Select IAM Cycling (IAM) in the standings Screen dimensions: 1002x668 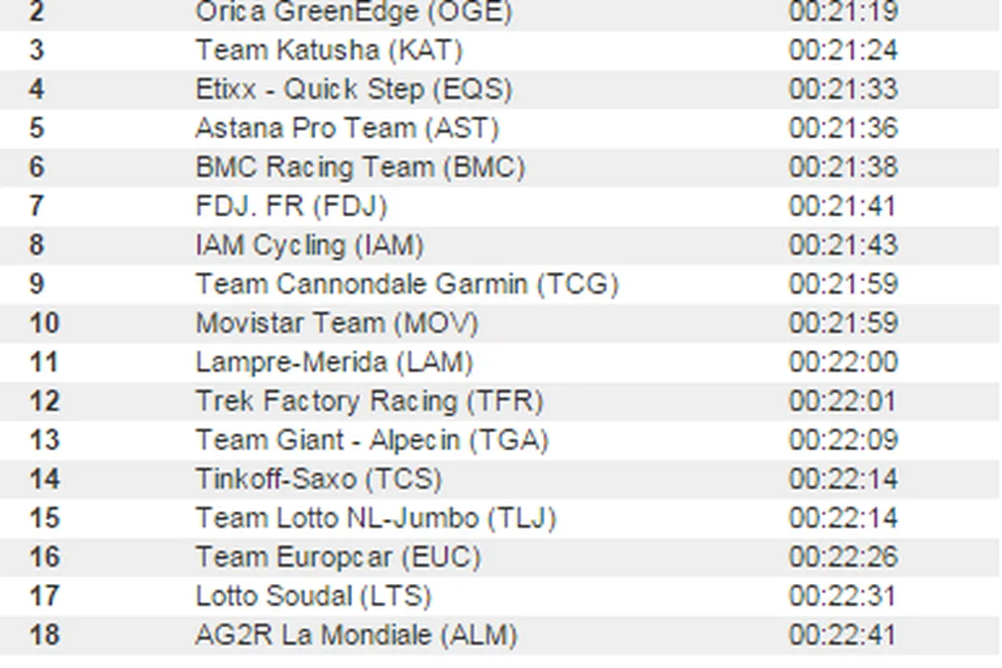point(309,245)
